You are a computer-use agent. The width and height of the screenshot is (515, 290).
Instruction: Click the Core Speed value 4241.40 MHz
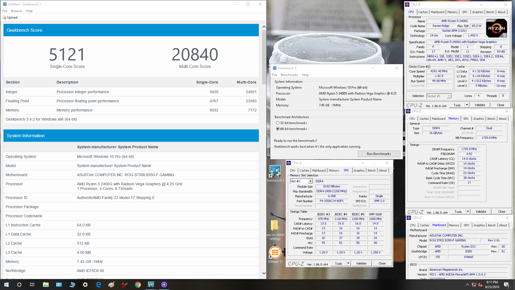(439, 71)
